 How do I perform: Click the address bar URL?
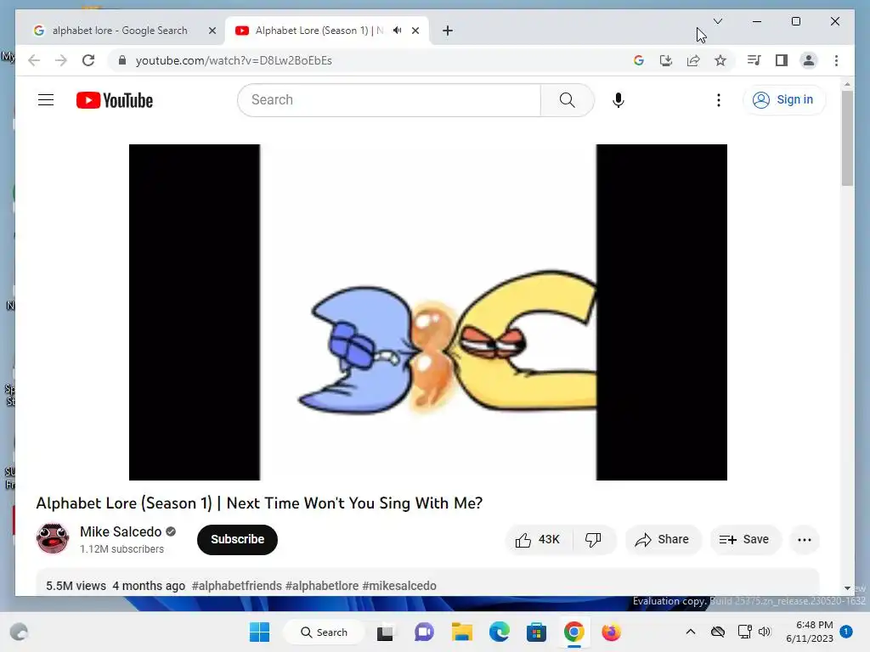(234, 60)
